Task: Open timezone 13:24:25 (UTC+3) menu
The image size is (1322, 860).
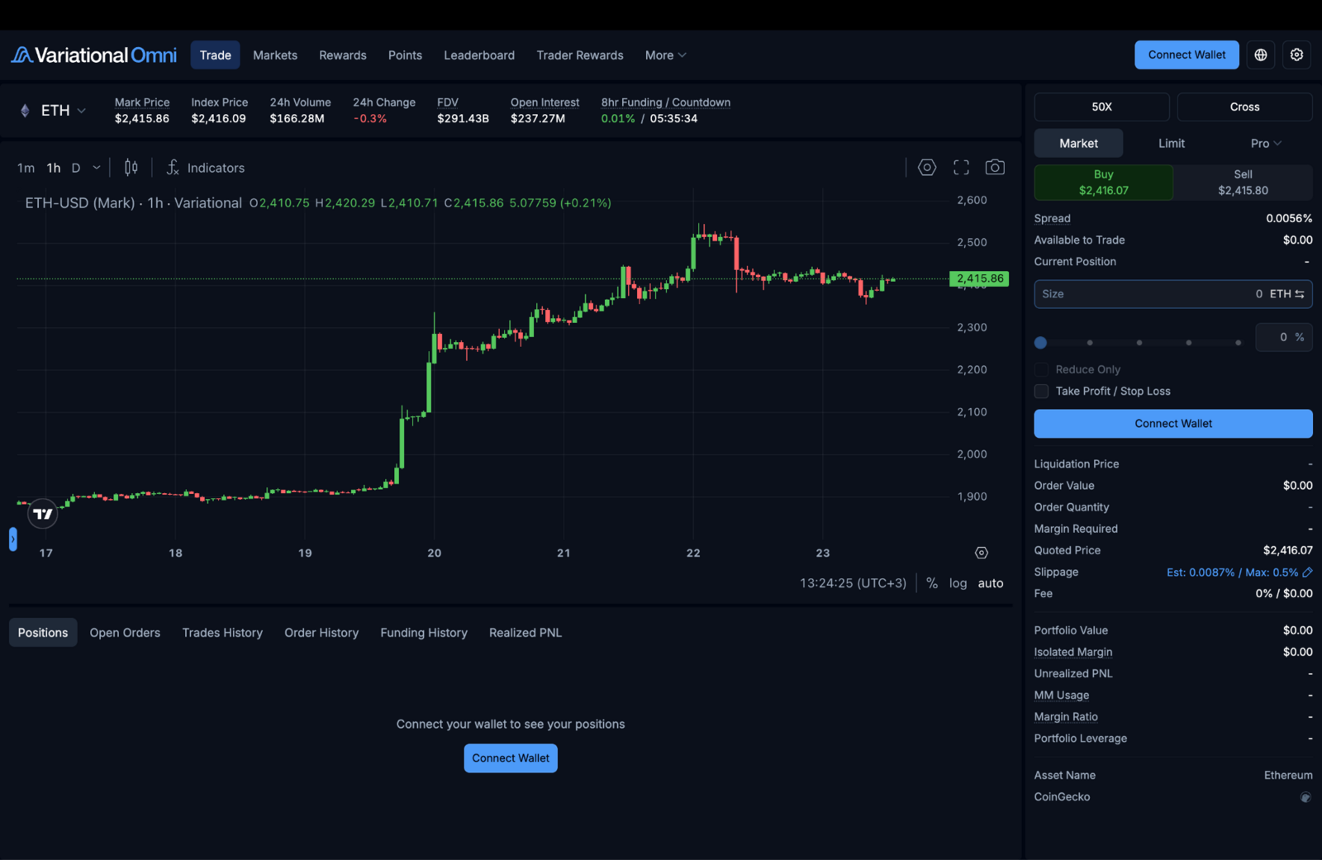Action: pos(853,583)
